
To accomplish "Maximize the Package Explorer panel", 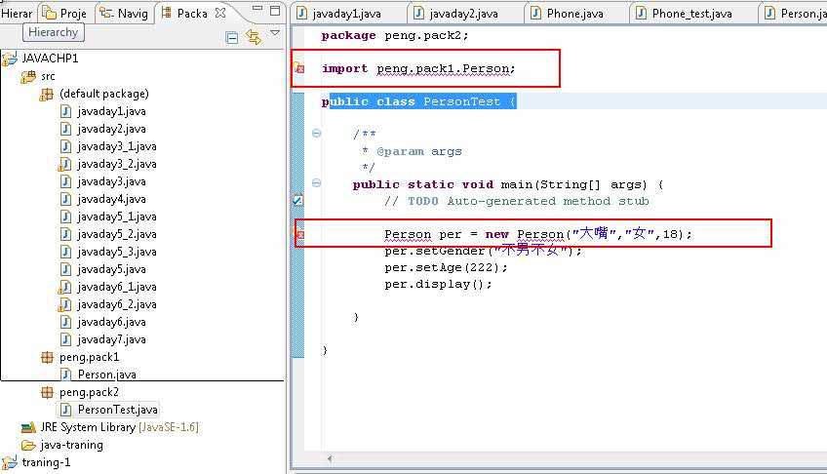I will pos(275,10).
